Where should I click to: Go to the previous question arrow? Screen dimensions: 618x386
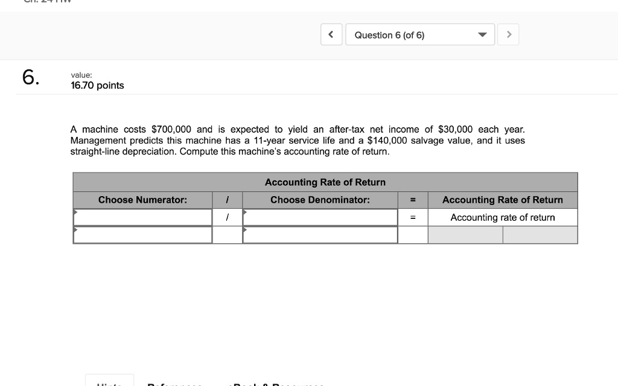click(x=331, y=34)
